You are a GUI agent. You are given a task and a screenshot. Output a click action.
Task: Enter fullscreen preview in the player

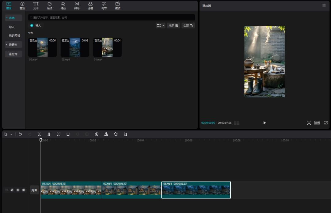coord(326,123)
